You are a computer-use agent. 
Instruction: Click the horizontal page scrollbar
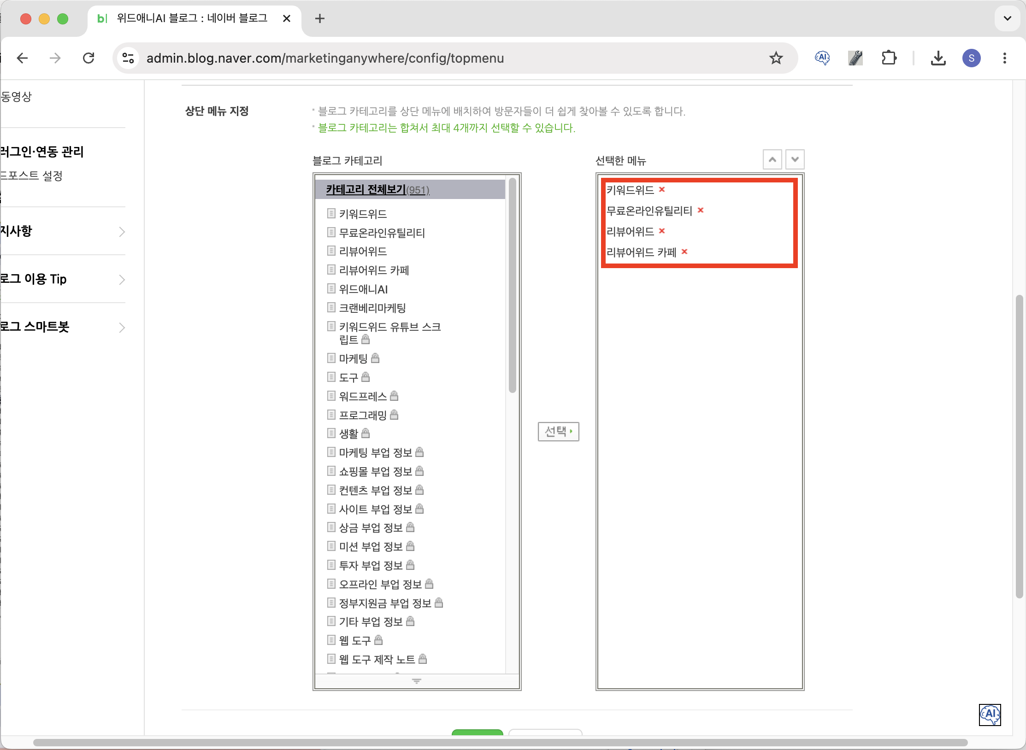[500, 742]
